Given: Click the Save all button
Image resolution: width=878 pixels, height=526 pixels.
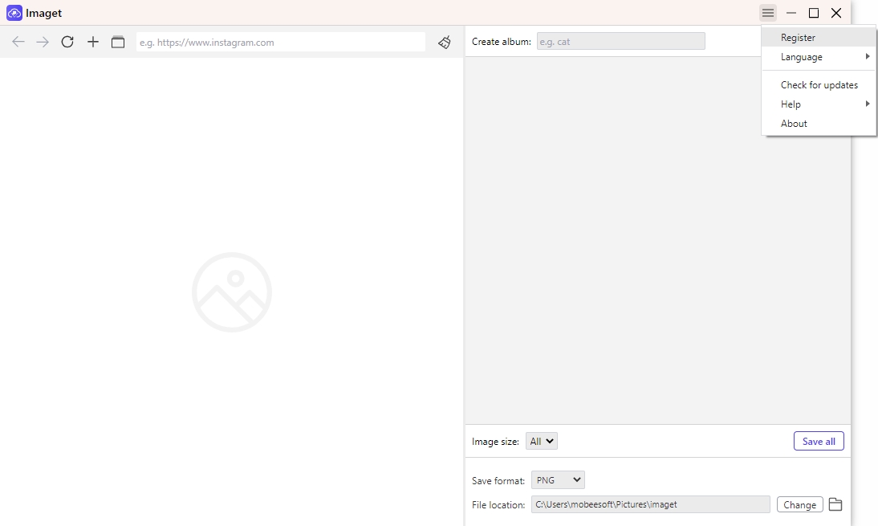Looking at the screenshot, I should coord(819,442).
